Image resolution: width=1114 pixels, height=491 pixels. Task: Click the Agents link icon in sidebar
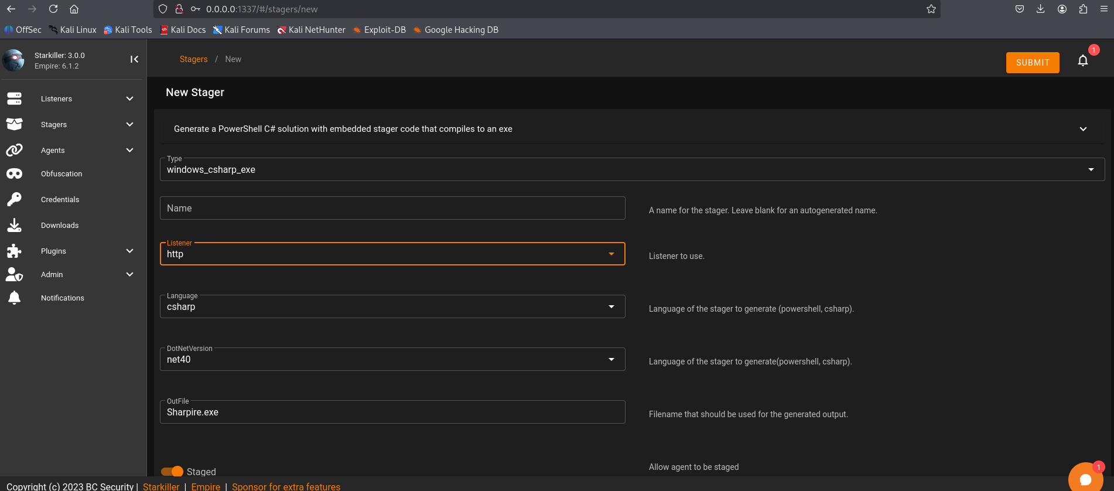[14, 150]
